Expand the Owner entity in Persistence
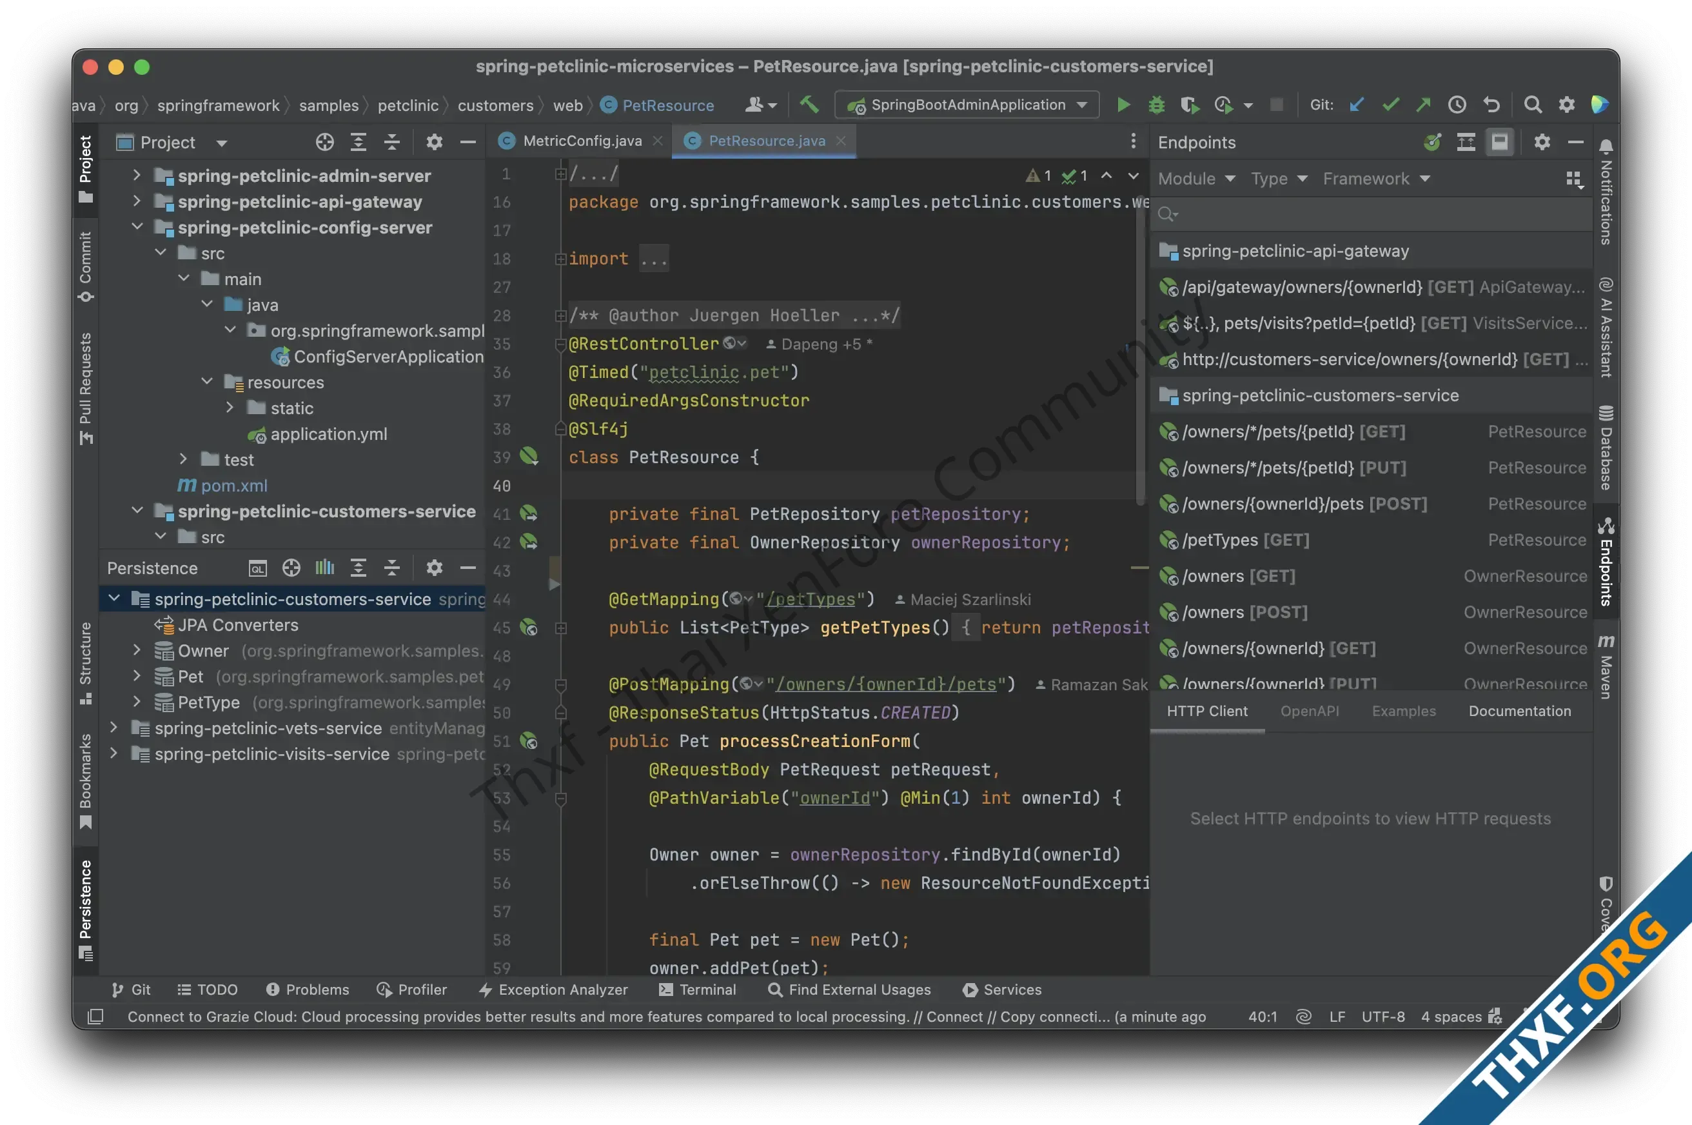The height and width of the screenshot is (1125, 1692). tap(137, 650)
